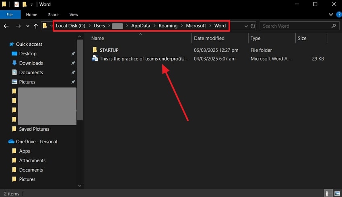Open Saved Pictures folder
The width and height of the screenshot is (342, 197).
34,129
